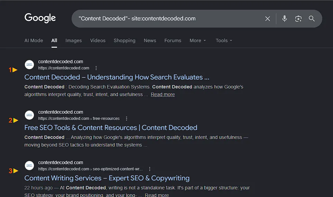Click the site name above the seo-optimized-content URL
The image size is (333, 197).
(x=61, y=162)
